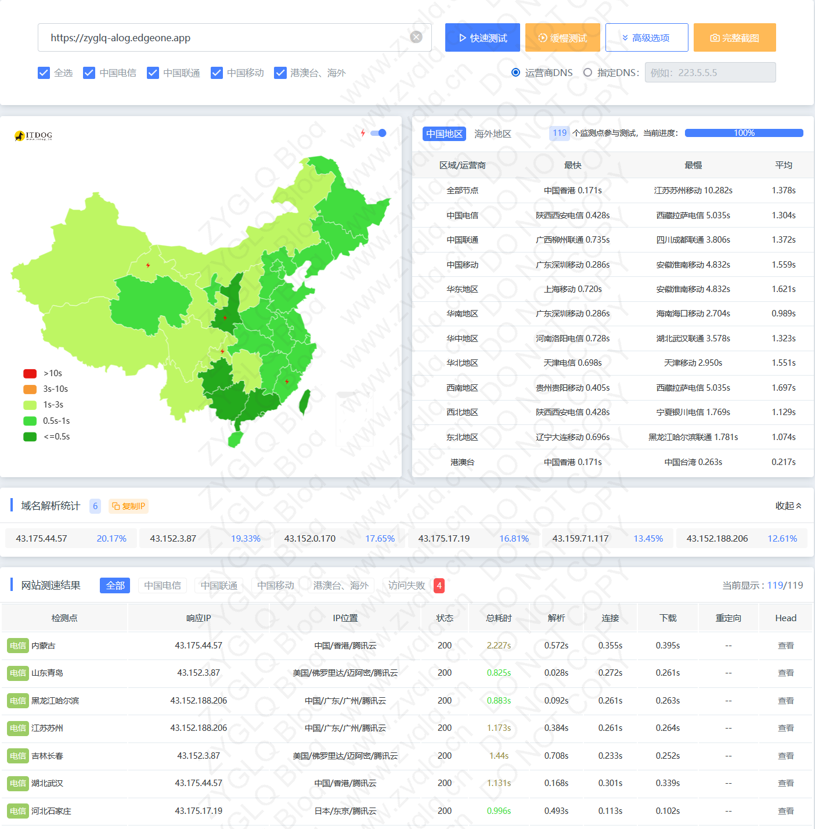Image resolution: width=815 pixels, height=829 pixels.
Task: Show 全部 speed test results
Action: click(115, 585)
